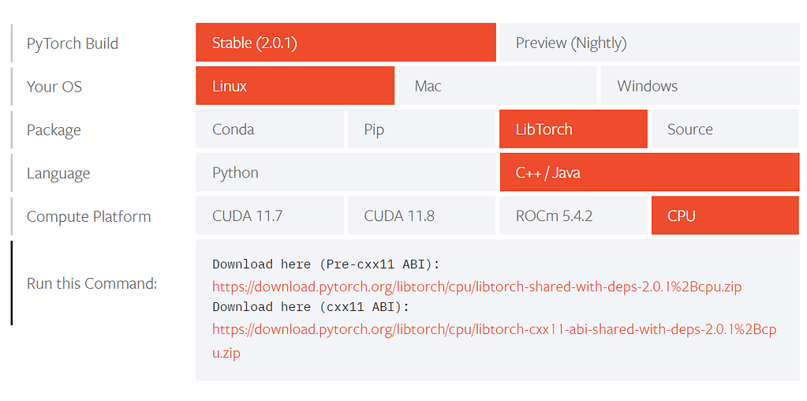Image resolution: width=807 pixels, height=401 pixels.
Task: Switch OS to Windows
Action: (700, 86)
